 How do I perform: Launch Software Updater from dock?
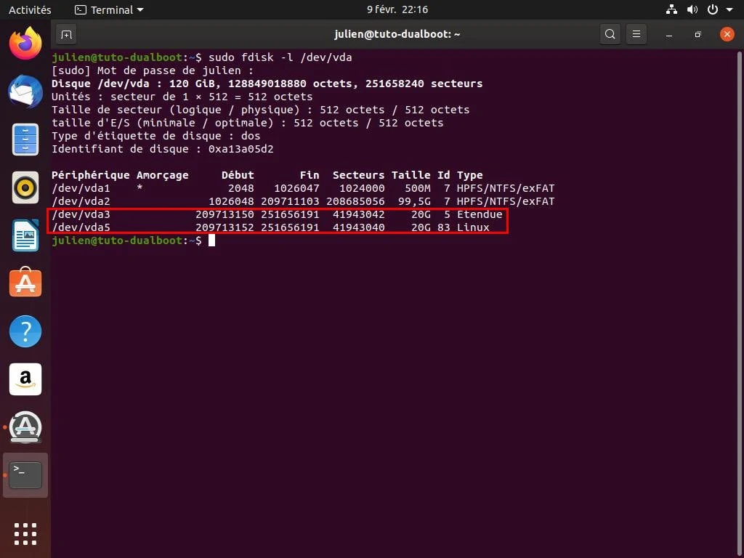pyautogui.click(x=25, y=427)
